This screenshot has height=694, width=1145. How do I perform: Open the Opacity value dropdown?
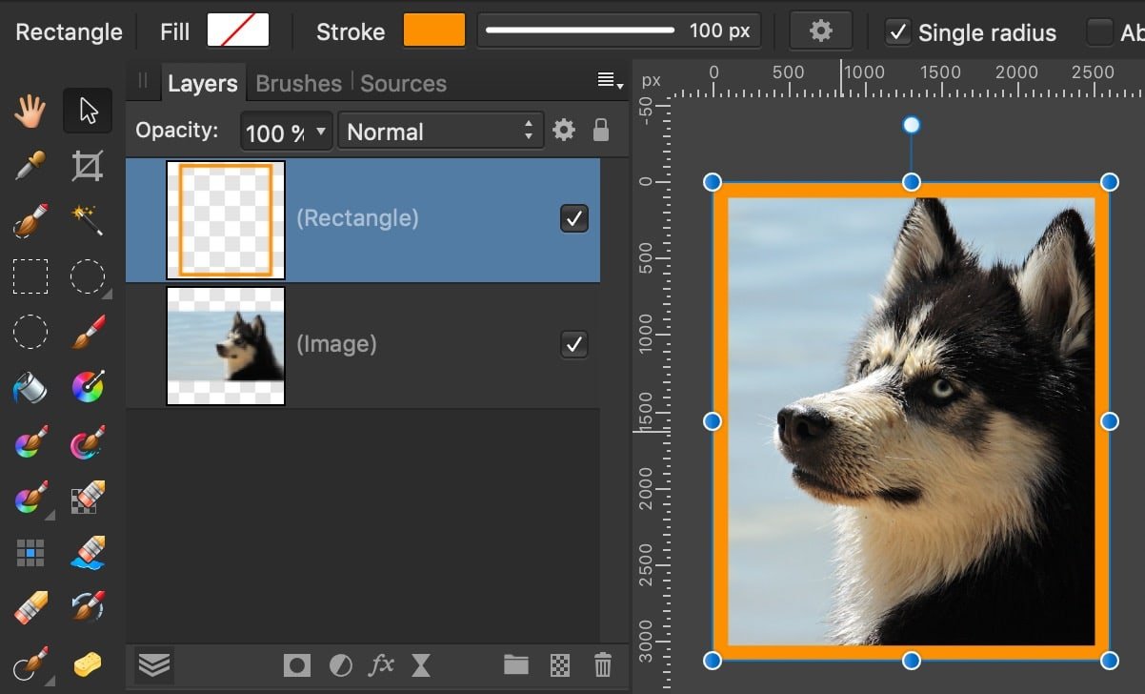tap(320, 133)
